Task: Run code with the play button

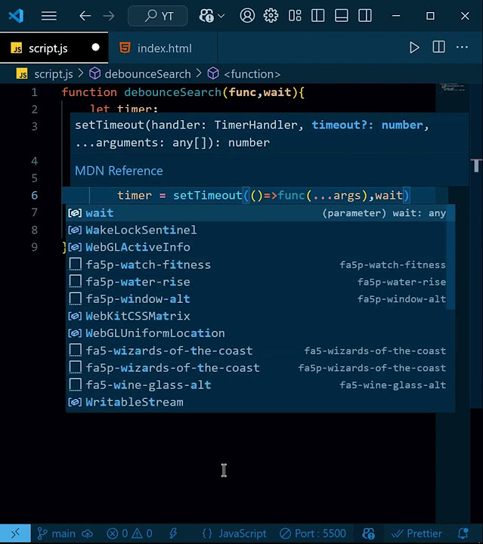Action: click(x=414, y=48)
